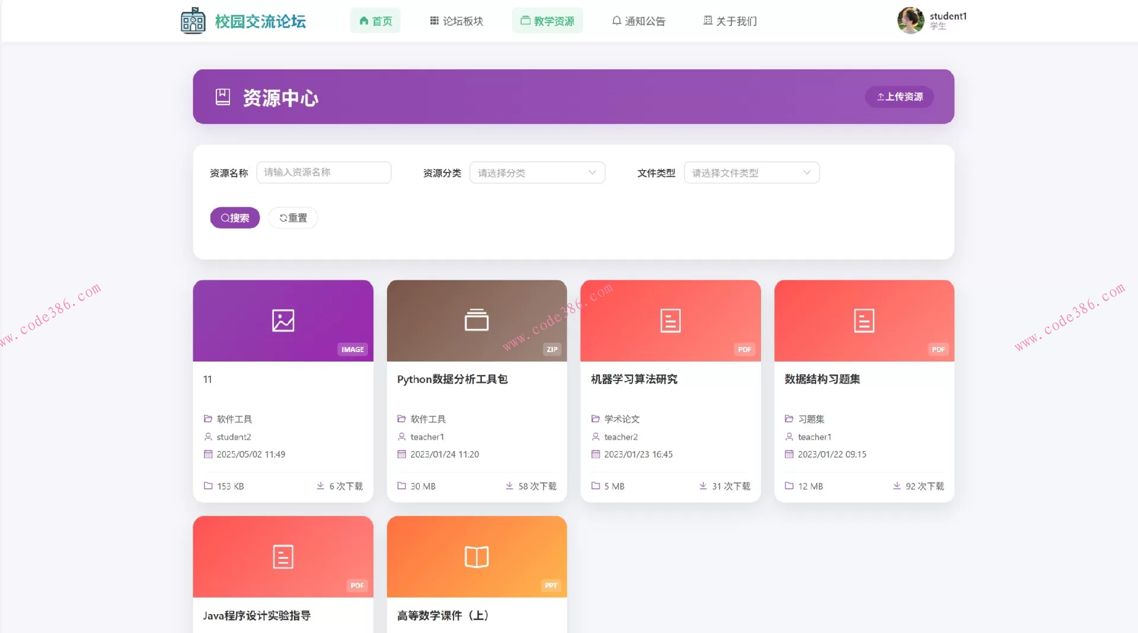Click the ZIP archive icon on Python数据分析工具包
Viewport: 1138px width, 633px height.
pyautogui.click(x=477, y=320)
